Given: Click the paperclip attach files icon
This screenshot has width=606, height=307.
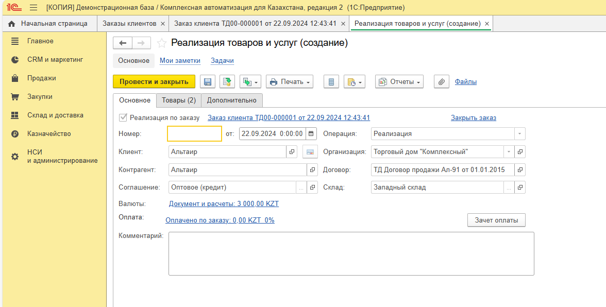Looking at the screenshot, I should click(x=441, y=82).
